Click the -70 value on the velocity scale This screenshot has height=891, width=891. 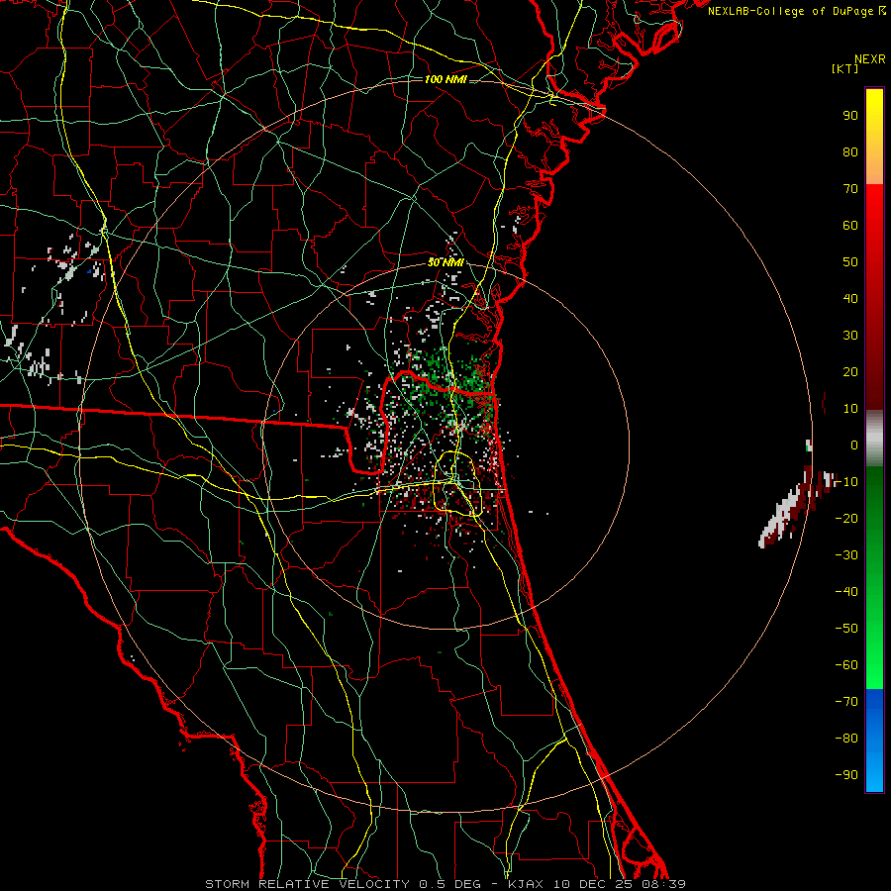[x=846, y=702]
